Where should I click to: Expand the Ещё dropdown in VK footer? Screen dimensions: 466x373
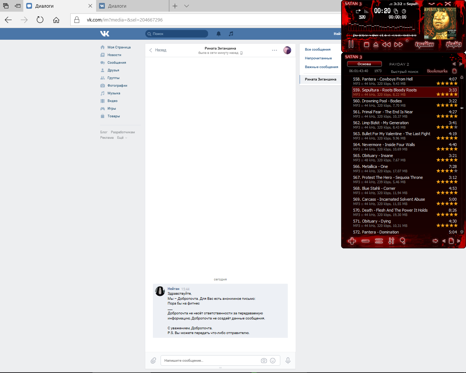(x=122, y=138)
